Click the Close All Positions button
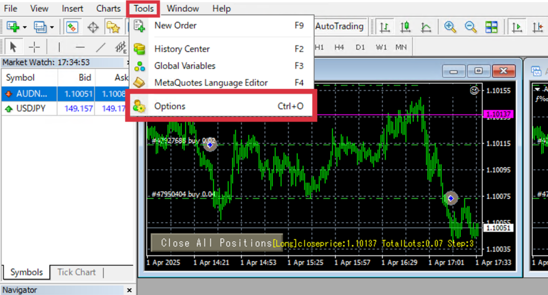Image resolution: width=548 pixels, height=295 pixels. pos(217,243)
